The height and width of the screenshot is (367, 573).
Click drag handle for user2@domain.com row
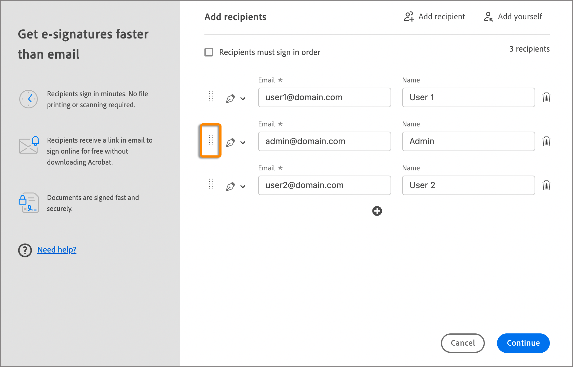pos(211,184)
